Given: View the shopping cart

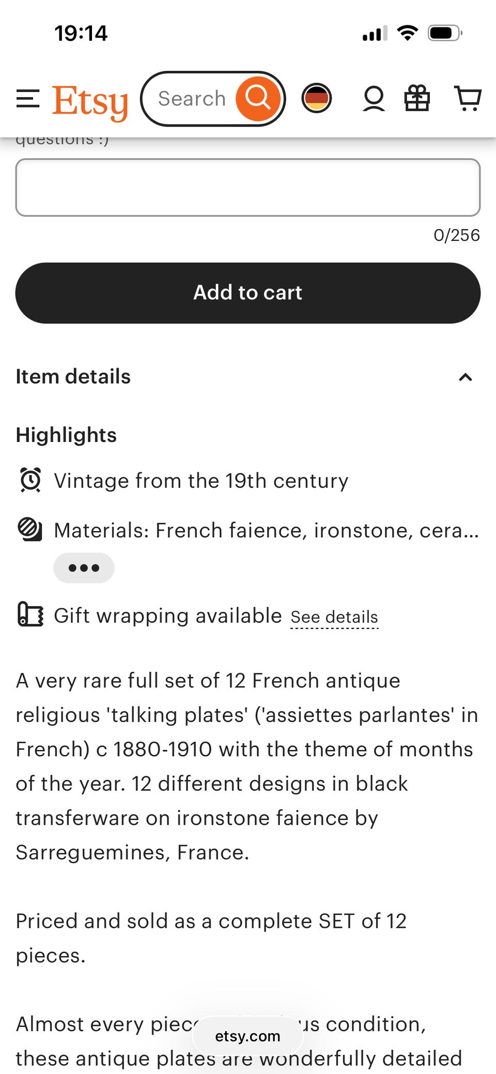Looking at the screenshot, I should (468, 98).
